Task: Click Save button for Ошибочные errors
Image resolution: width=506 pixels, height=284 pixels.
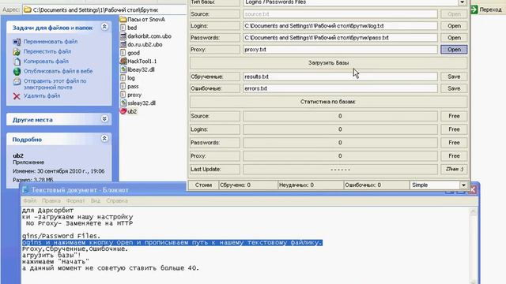Action: [x=454, y=88]
